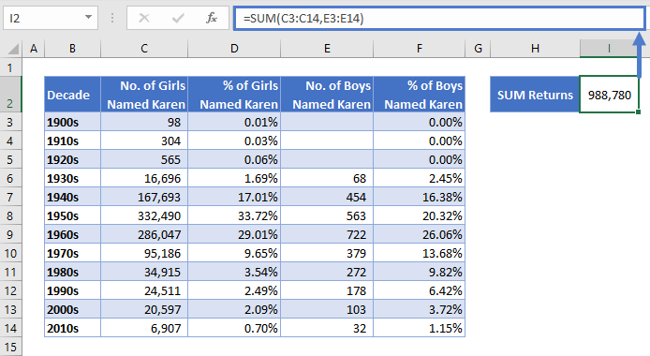Click into the formula bar text
Screen dimensions: 650x356
(438, 18)
